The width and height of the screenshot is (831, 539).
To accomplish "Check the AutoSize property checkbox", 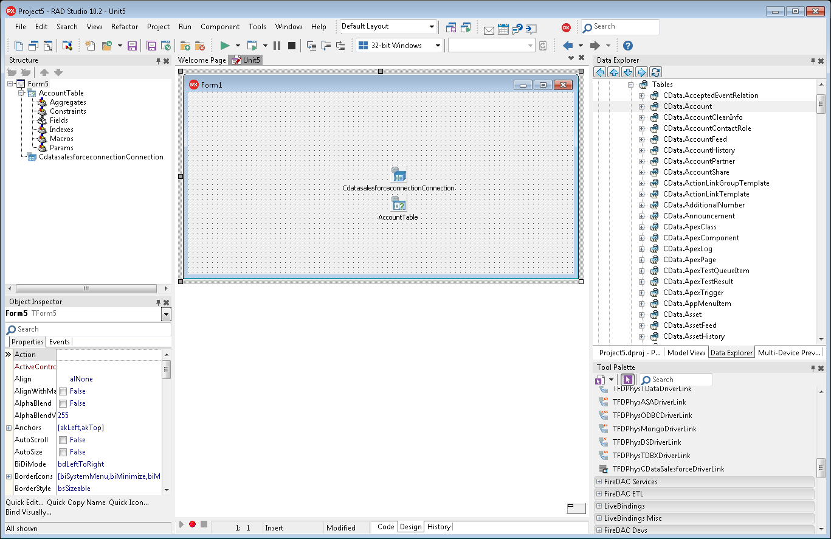I will coord(63,452).
